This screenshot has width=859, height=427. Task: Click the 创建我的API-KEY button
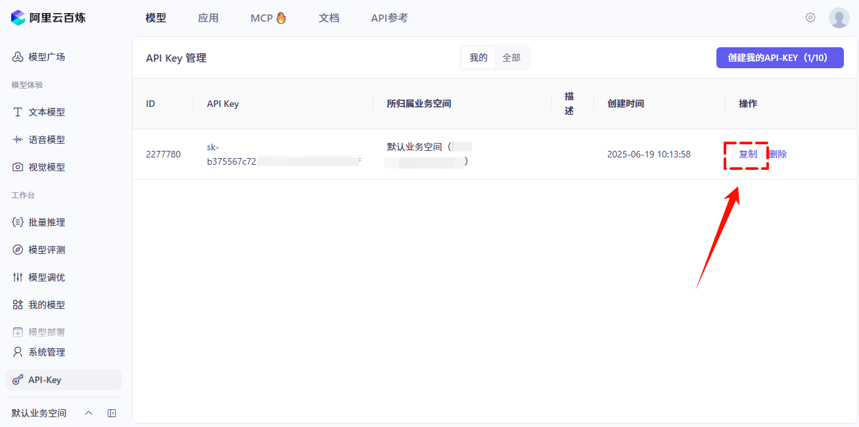[x=779, y=58]
